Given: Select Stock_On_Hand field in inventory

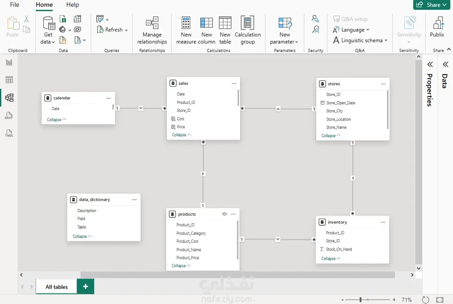Looking at the screenshot, I should click(339, 249).
